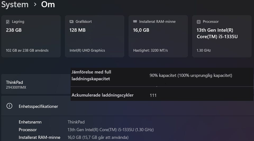
Task: Click the Ackumulerade laddningscykler 111 value
Action: click(x=153, y=95)
